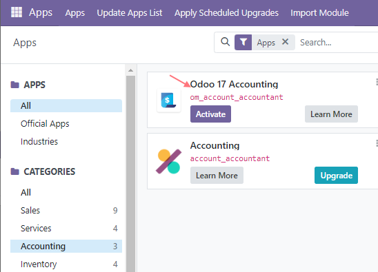Click the Odoo 17 Accounting module icon

169,100
